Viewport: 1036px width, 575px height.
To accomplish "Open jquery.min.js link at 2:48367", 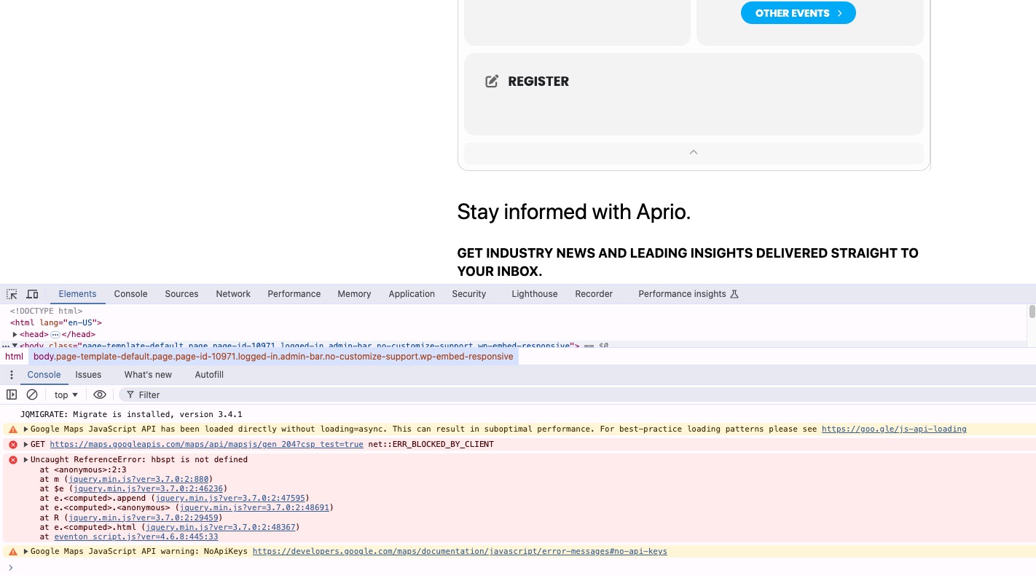I will 220,527.
